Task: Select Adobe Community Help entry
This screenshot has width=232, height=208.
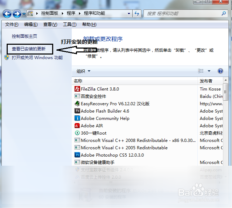Action: point(105,119)
